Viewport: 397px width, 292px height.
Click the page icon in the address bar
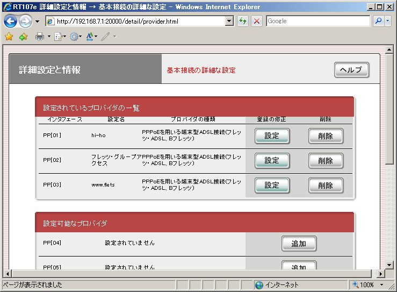pyautogui.click(x=50, y=22)
